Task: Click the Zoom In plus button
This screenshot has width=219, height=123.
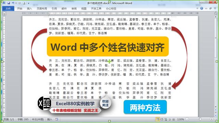Action: coord(211,119)
